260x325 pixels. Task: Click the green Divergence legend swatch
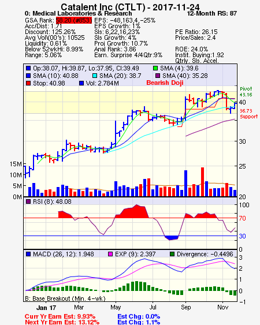(x=172, y=254)
